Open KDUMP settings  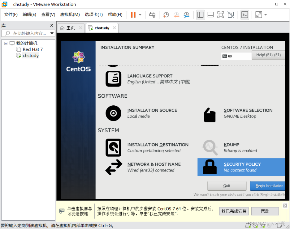click(x=232, y=145)
